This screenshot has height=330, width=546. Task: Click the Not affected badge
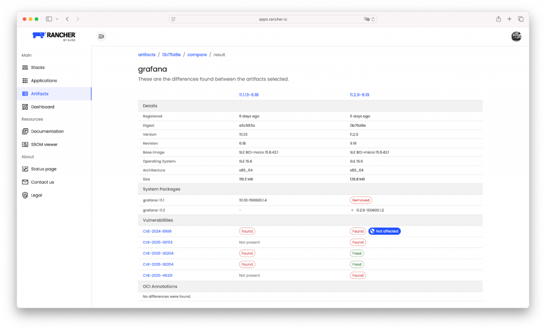384,232
